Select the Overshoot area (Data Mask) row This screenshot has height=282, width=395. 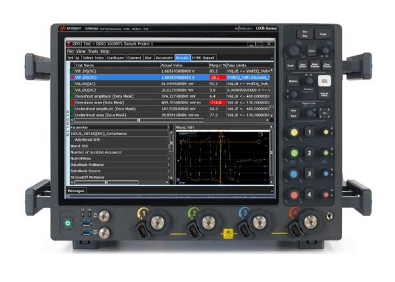(x=170, y=102)
